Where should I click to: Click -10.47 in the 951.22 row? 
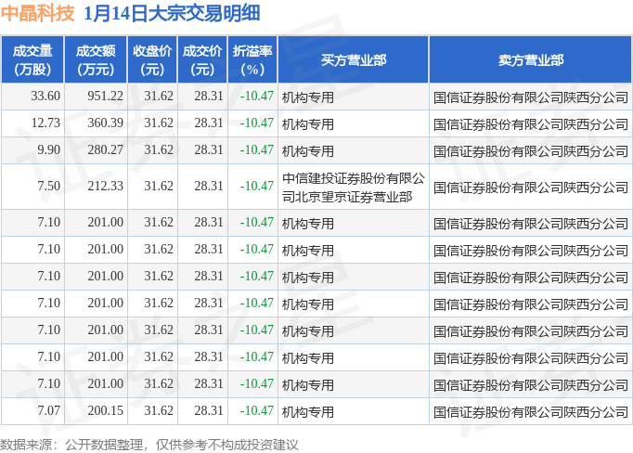[x=256, y=97]
